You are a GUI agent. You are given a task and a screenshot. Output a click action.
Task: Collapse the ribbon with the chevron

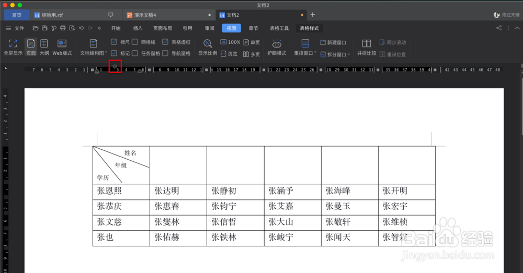click(x=517, y=28)
